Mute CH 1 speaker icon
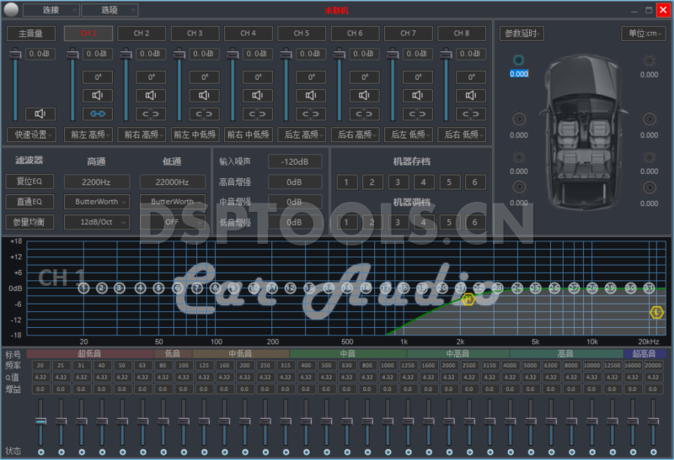The image size is (674, 460). pos(98,95)
